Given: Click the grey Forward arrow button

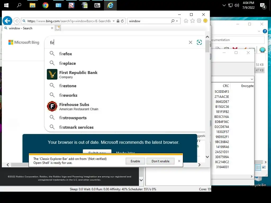Looking at the screenshot, I should [17, 21].
